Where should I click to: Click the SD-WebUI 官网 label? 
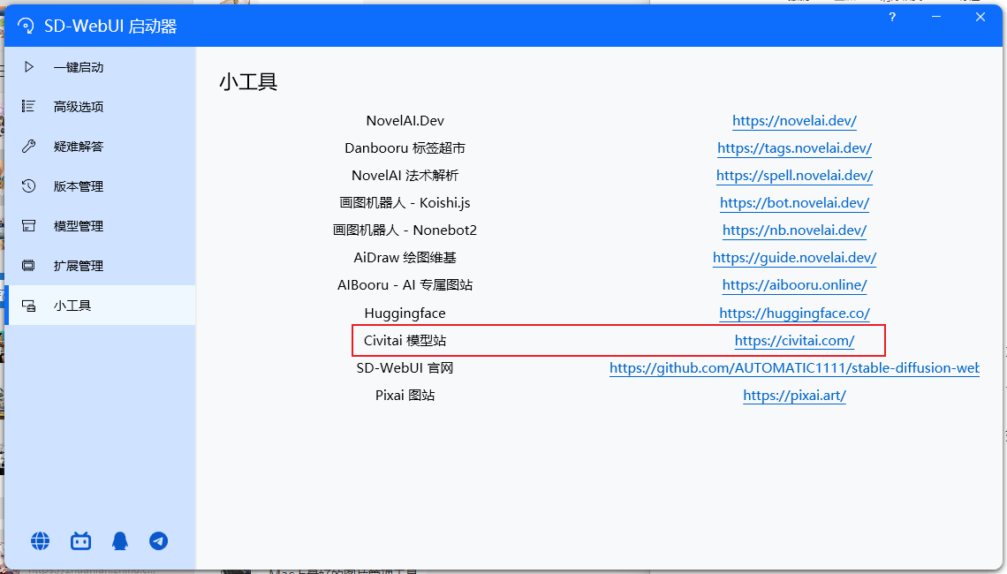click(405, 368)
